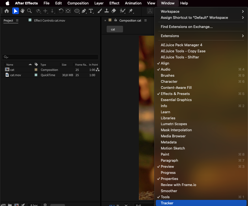This screenshot has height=206, width=248.
Task: Close the Composition cat tab
Action: pos(105,20)
